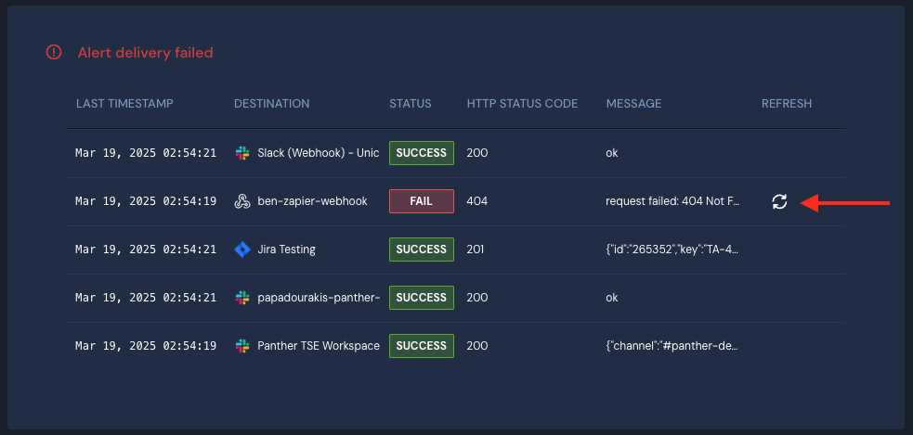
Task: Click the 'ok' message in Slack (Webhook) row
Action: [x=612, y=153]
